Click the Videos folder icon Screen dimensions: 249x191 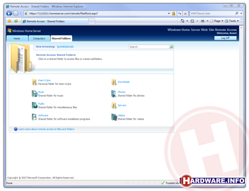[x=114, y=117]
